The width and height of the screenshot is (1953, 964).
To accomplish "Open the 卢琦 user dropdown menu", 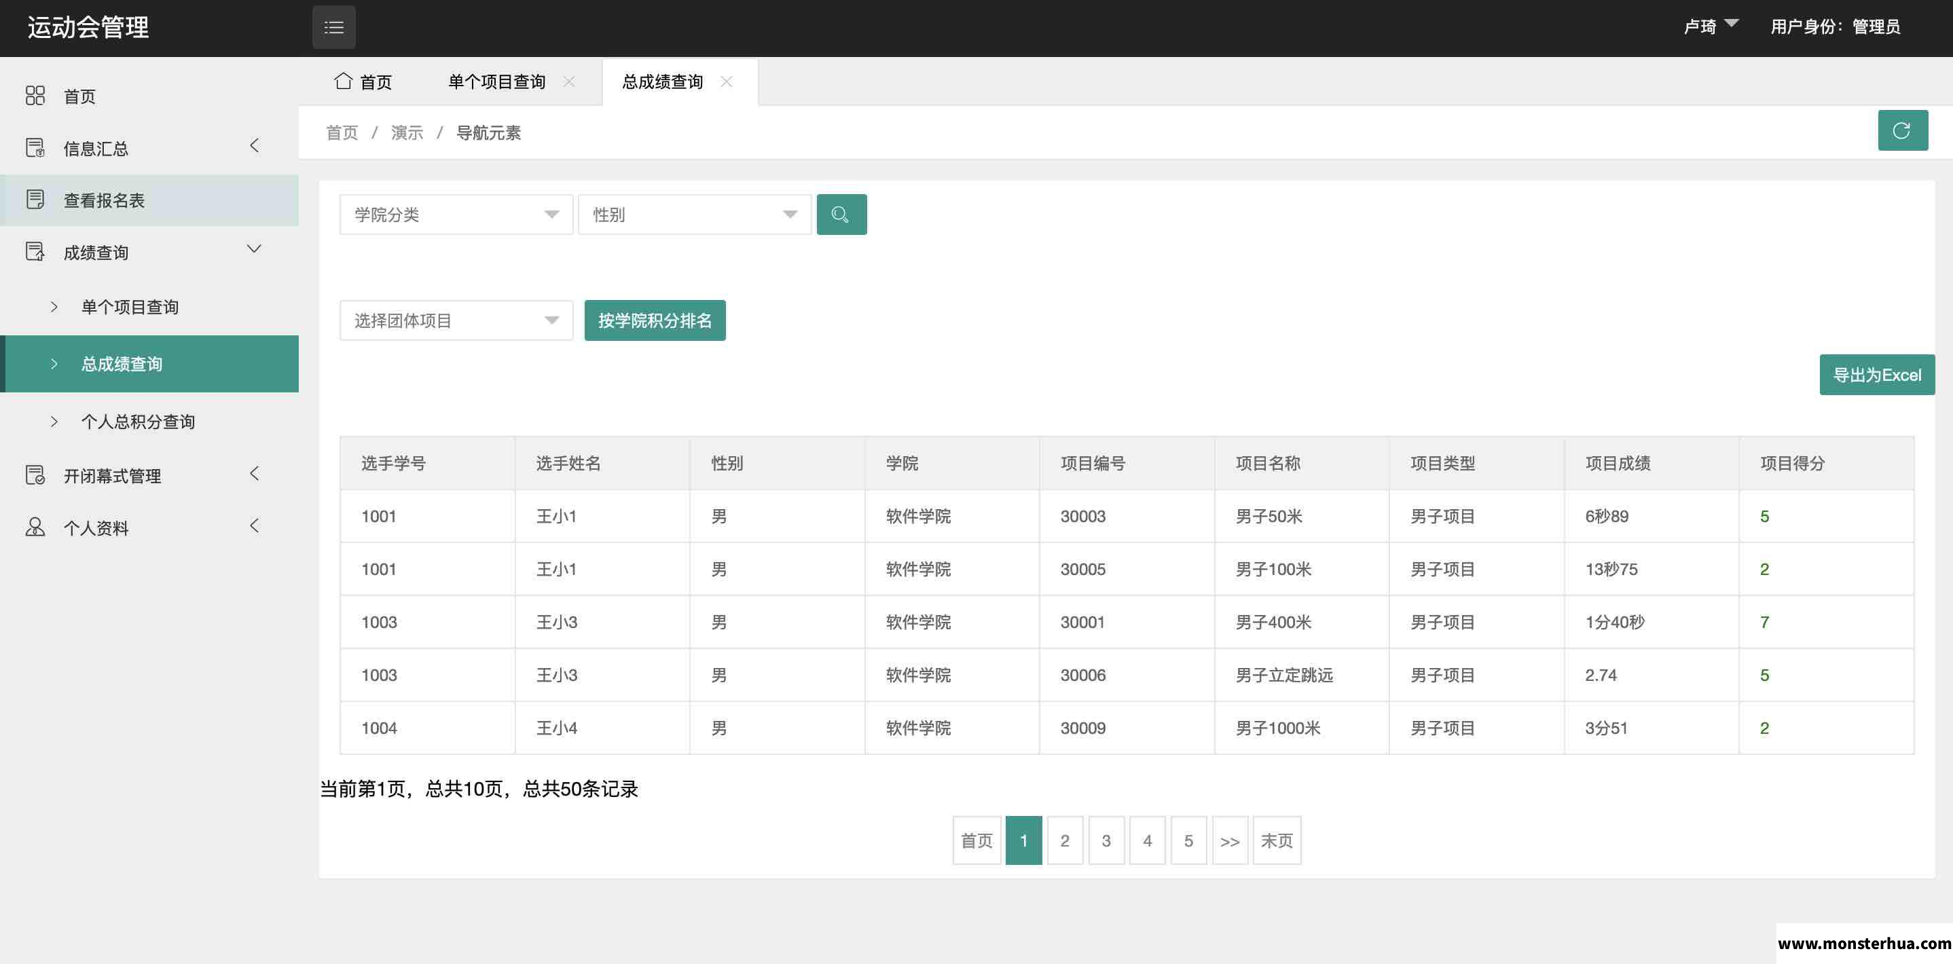I will 1711,26.
